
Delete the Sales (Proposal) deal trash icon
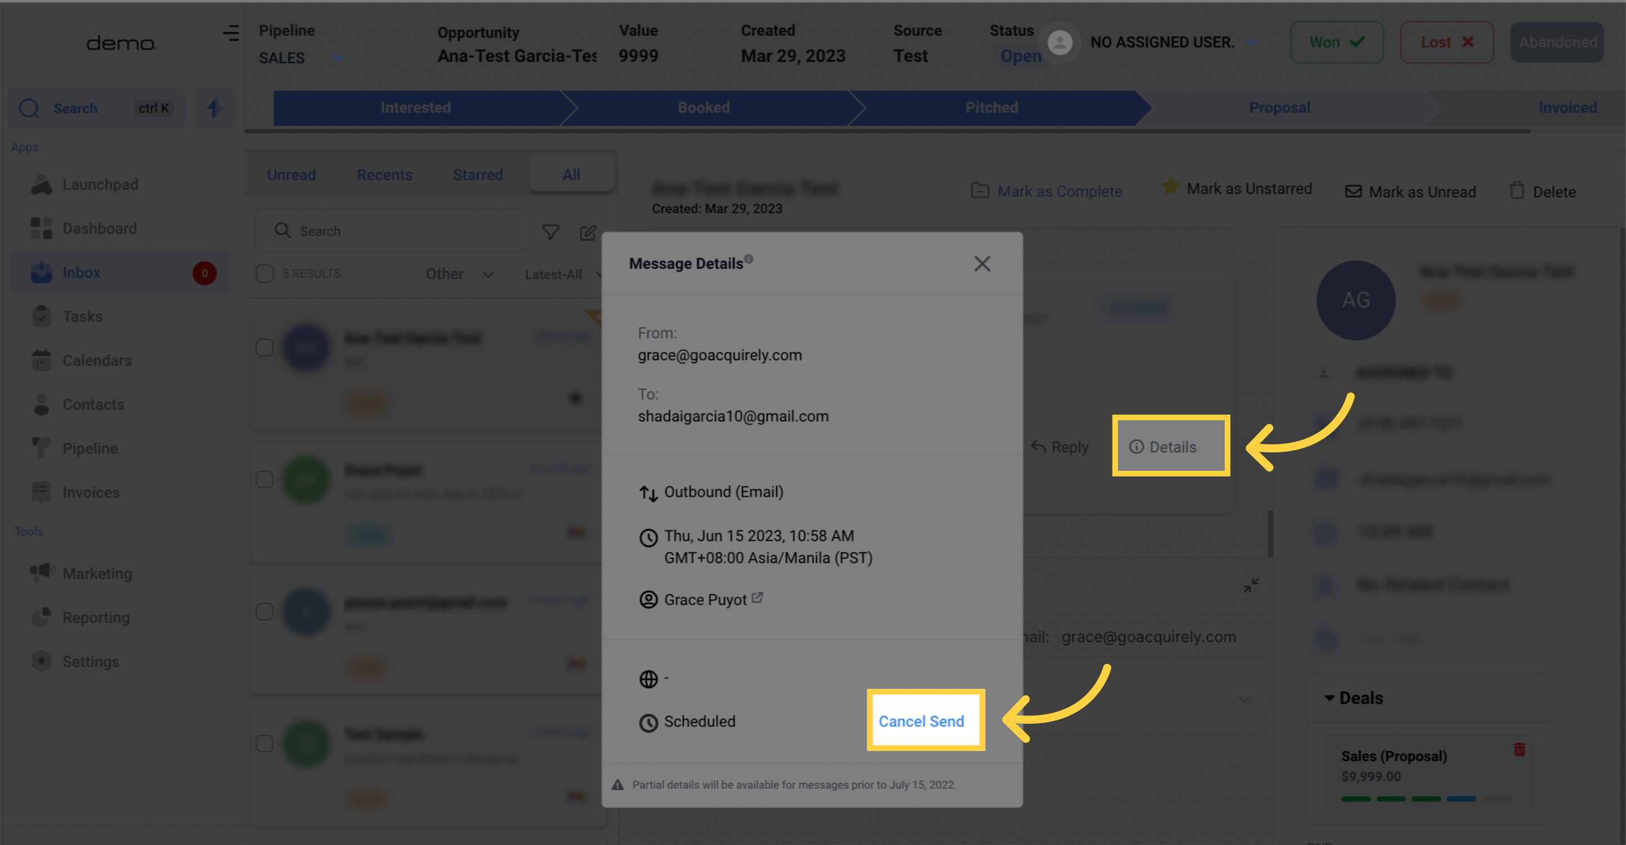(x=1519, y=749)
